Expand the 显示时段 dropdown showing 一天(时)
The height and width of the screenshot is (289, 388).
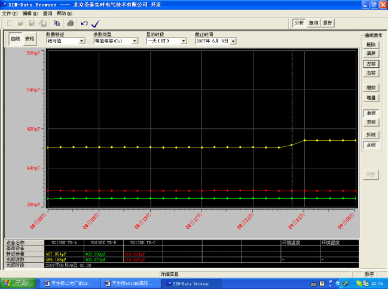point(184,41)
